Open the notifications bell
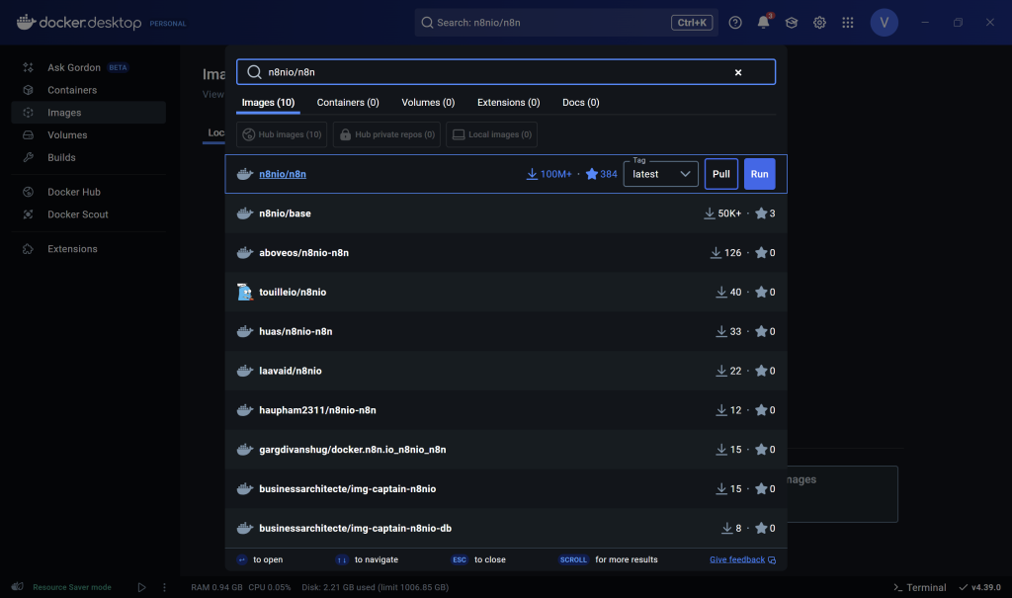 click(764, 23)
